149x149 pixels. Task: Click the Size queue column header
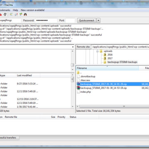point(53,117)
